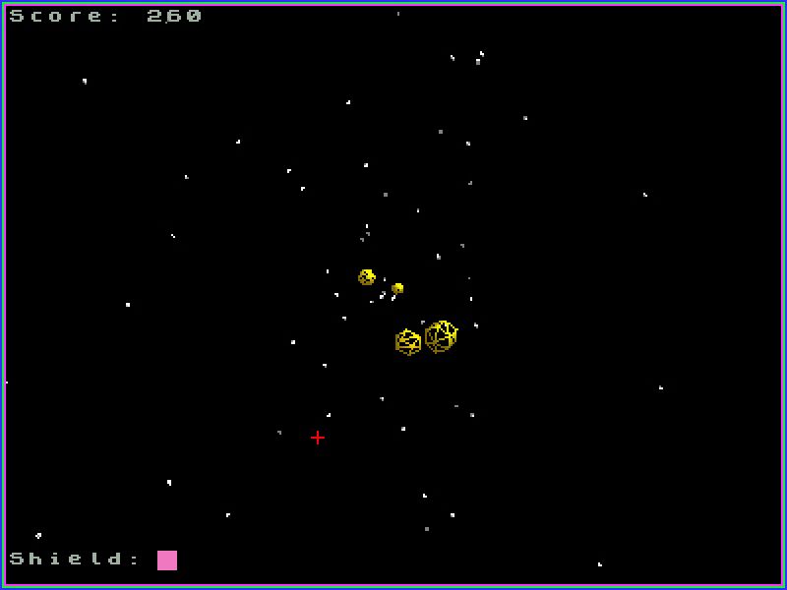Click the red crosshair targeting cursor

(x=317, y=438)
